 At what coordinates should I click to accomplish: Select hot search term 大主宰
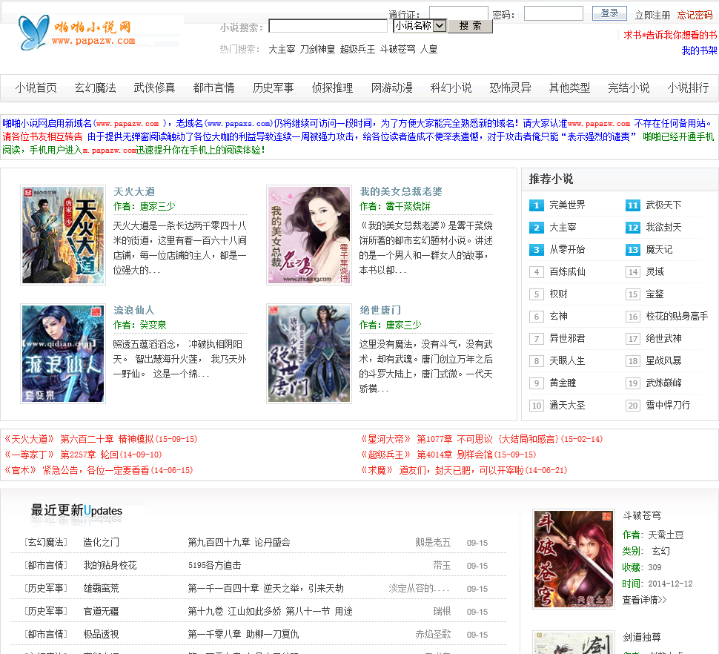(282, 49)
